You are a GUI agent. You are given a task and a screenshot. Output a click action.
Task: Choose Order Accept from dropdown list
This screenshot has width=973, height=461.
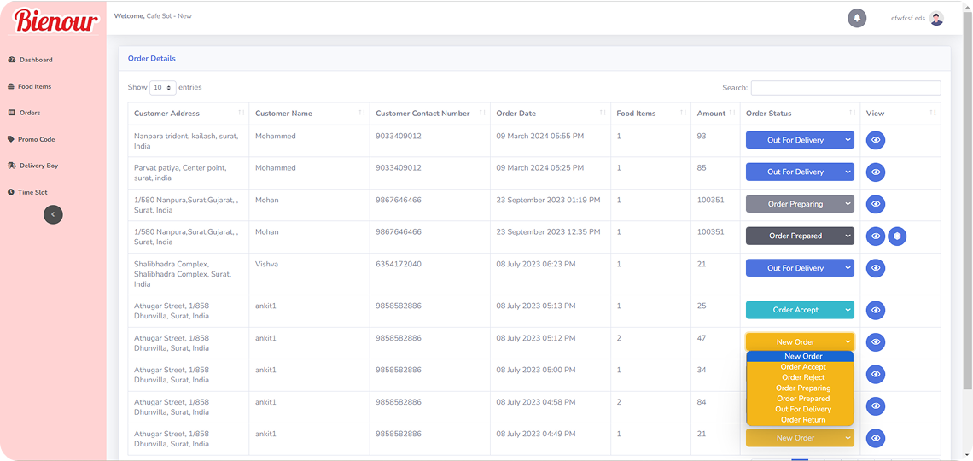coord(800,367)
